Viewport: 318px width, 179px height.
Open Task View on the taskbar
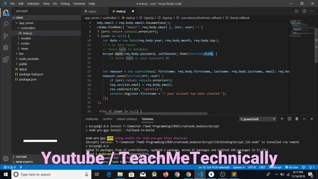97,175
